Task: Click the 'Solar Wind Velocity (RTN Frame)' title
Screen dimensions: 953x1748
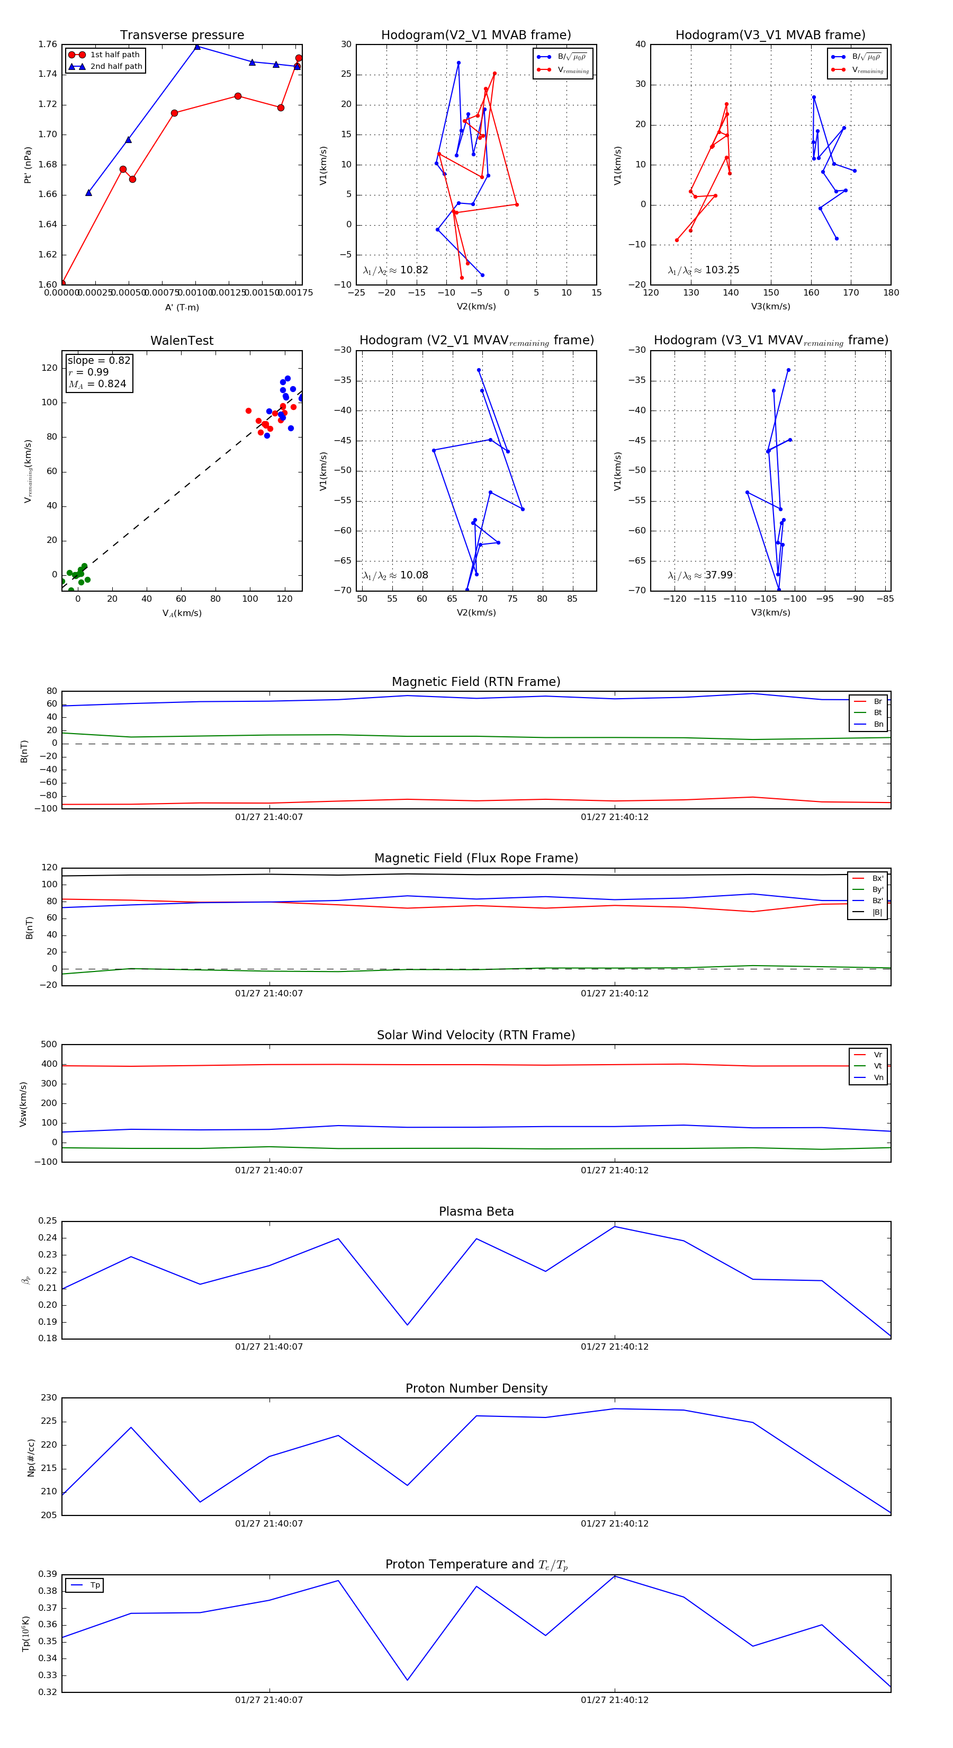Action: 475,1035
